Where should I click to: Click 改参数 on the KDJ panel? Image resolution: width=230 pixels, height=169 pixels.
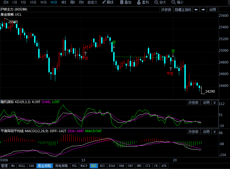(x=193, y=102)
